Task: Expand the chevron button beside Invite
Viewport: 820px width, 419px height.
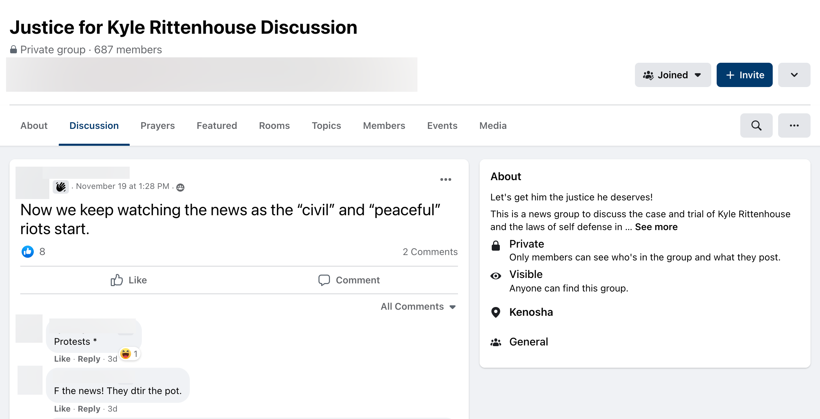Action: pyautogui.click(x=794, y=75)
